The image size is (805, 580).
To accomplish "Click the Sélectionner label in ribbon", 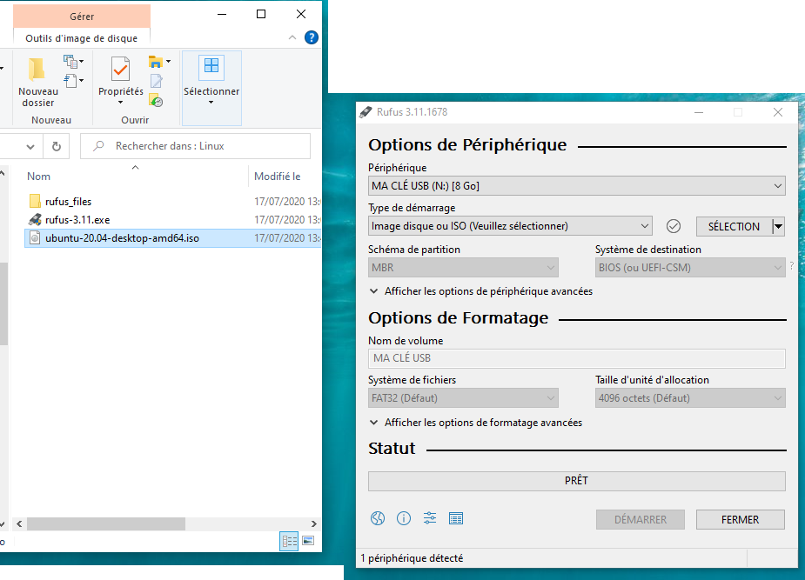I will pyautogui.click(x=211, y=91).
